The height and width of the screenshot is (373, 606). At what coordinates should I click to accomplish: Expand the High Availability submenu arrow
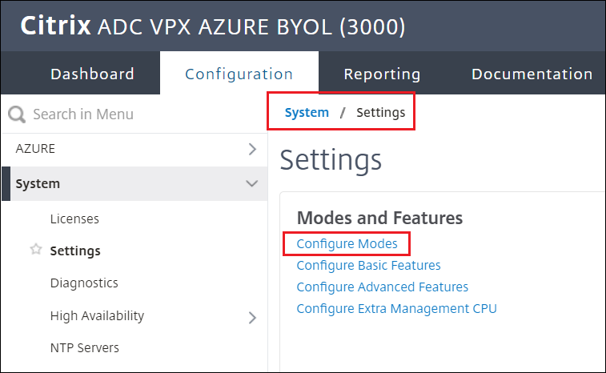pyautogui.click(x=252, y=317)
